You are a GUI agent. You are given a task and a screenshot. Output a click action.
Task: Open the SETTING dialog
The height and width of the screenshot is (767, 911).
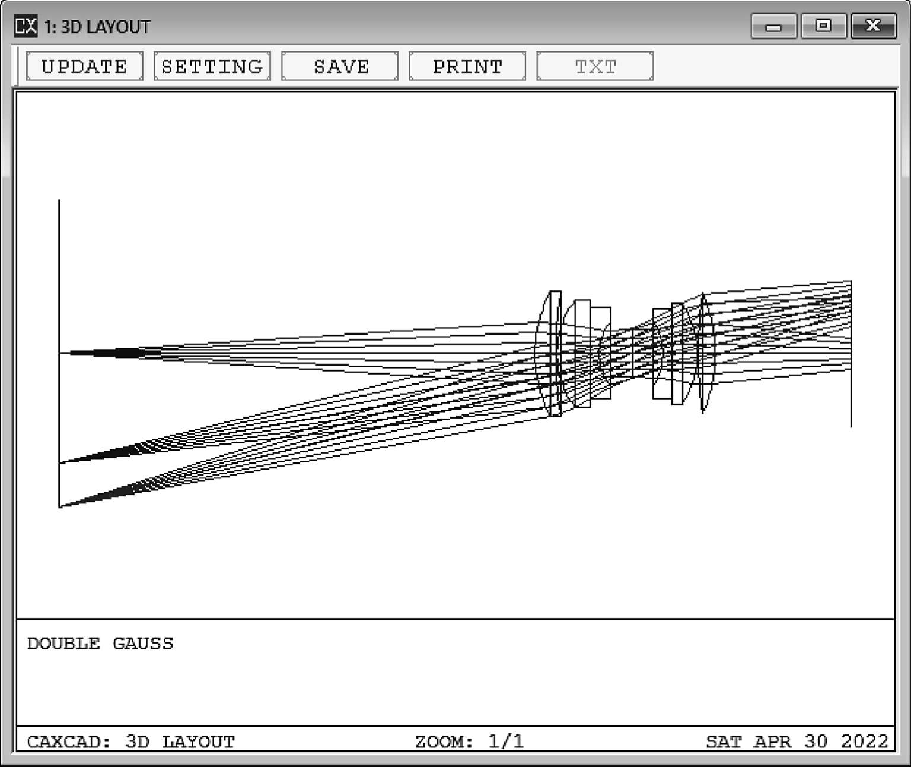[x=212, y=66]
